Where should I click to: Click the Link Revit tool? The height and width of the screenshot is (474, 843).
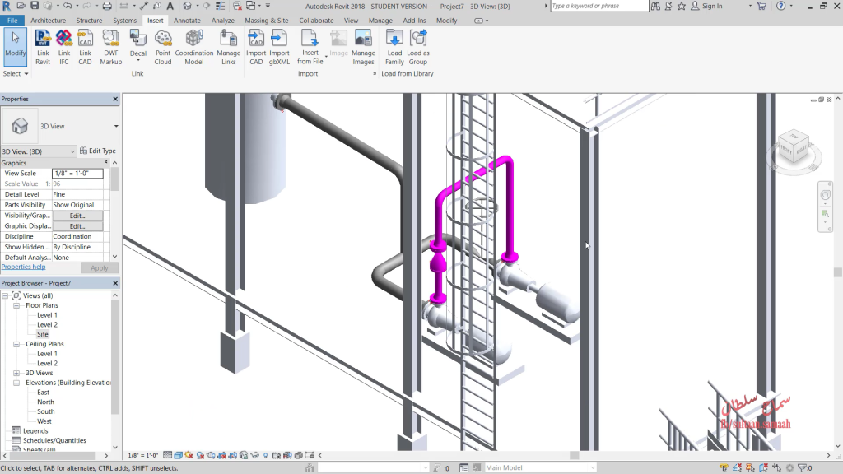click(x=43, y=47)
